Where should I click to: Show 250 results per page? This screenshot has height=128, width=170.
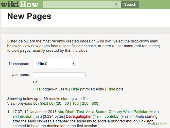point(85,103)
